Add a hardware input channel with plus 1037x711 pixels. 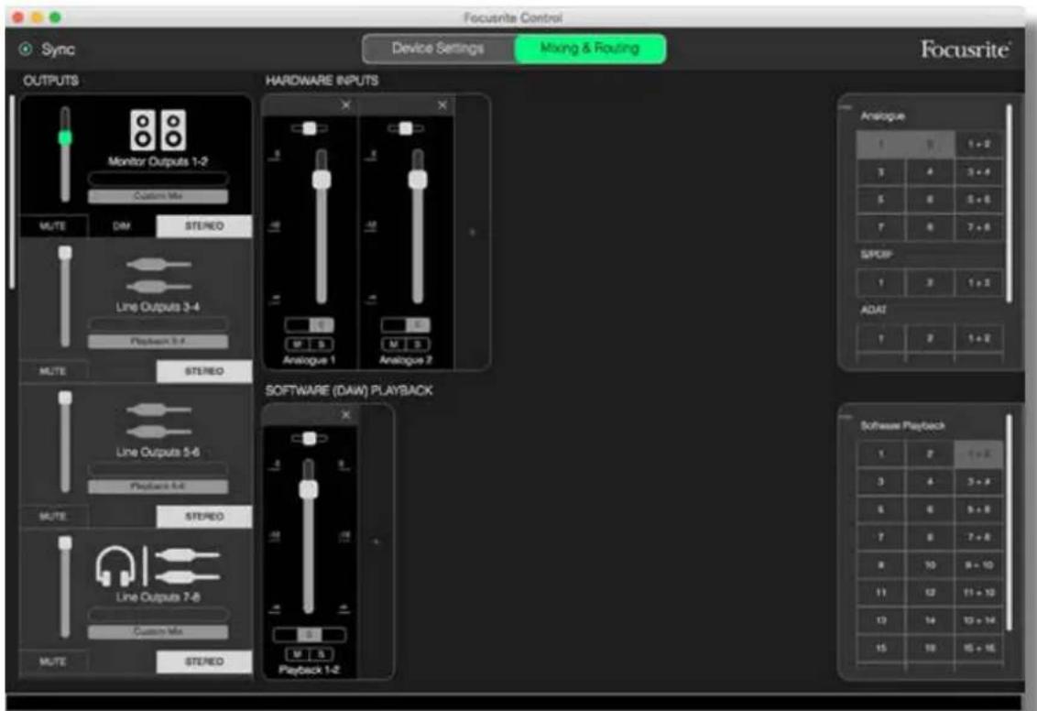coord(472,232)
